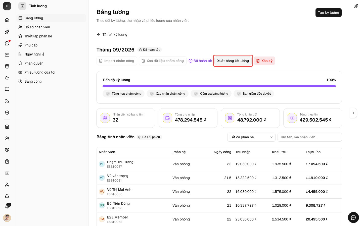Open the handshake icon in left rail

point(7,150)
